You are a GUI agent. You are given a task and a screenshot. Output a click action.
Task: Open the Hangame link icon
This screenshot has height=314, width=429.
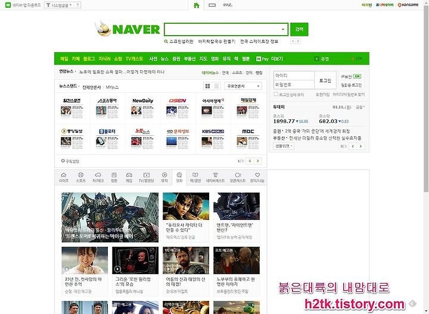tap(408, 5)
